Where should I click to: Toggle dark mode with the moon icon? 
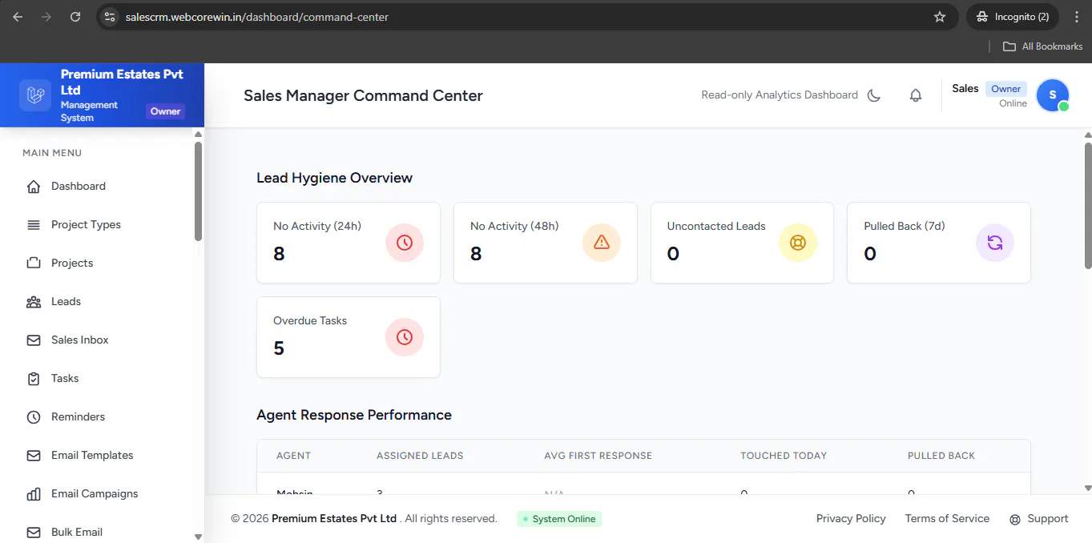coord(874,95)
